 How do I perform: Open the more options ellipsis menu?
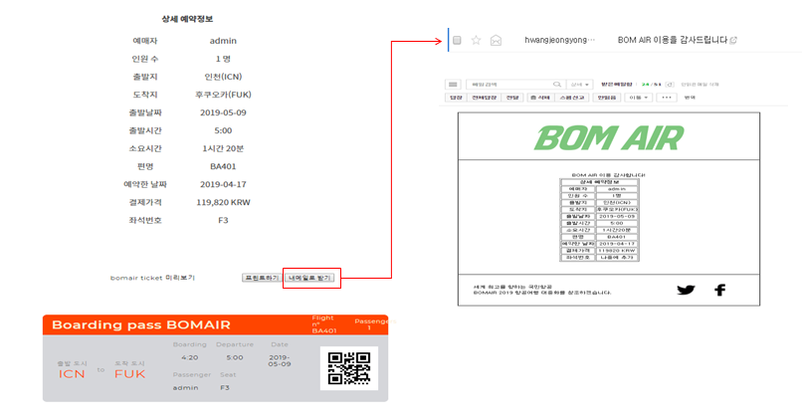[x=667, y=98]
